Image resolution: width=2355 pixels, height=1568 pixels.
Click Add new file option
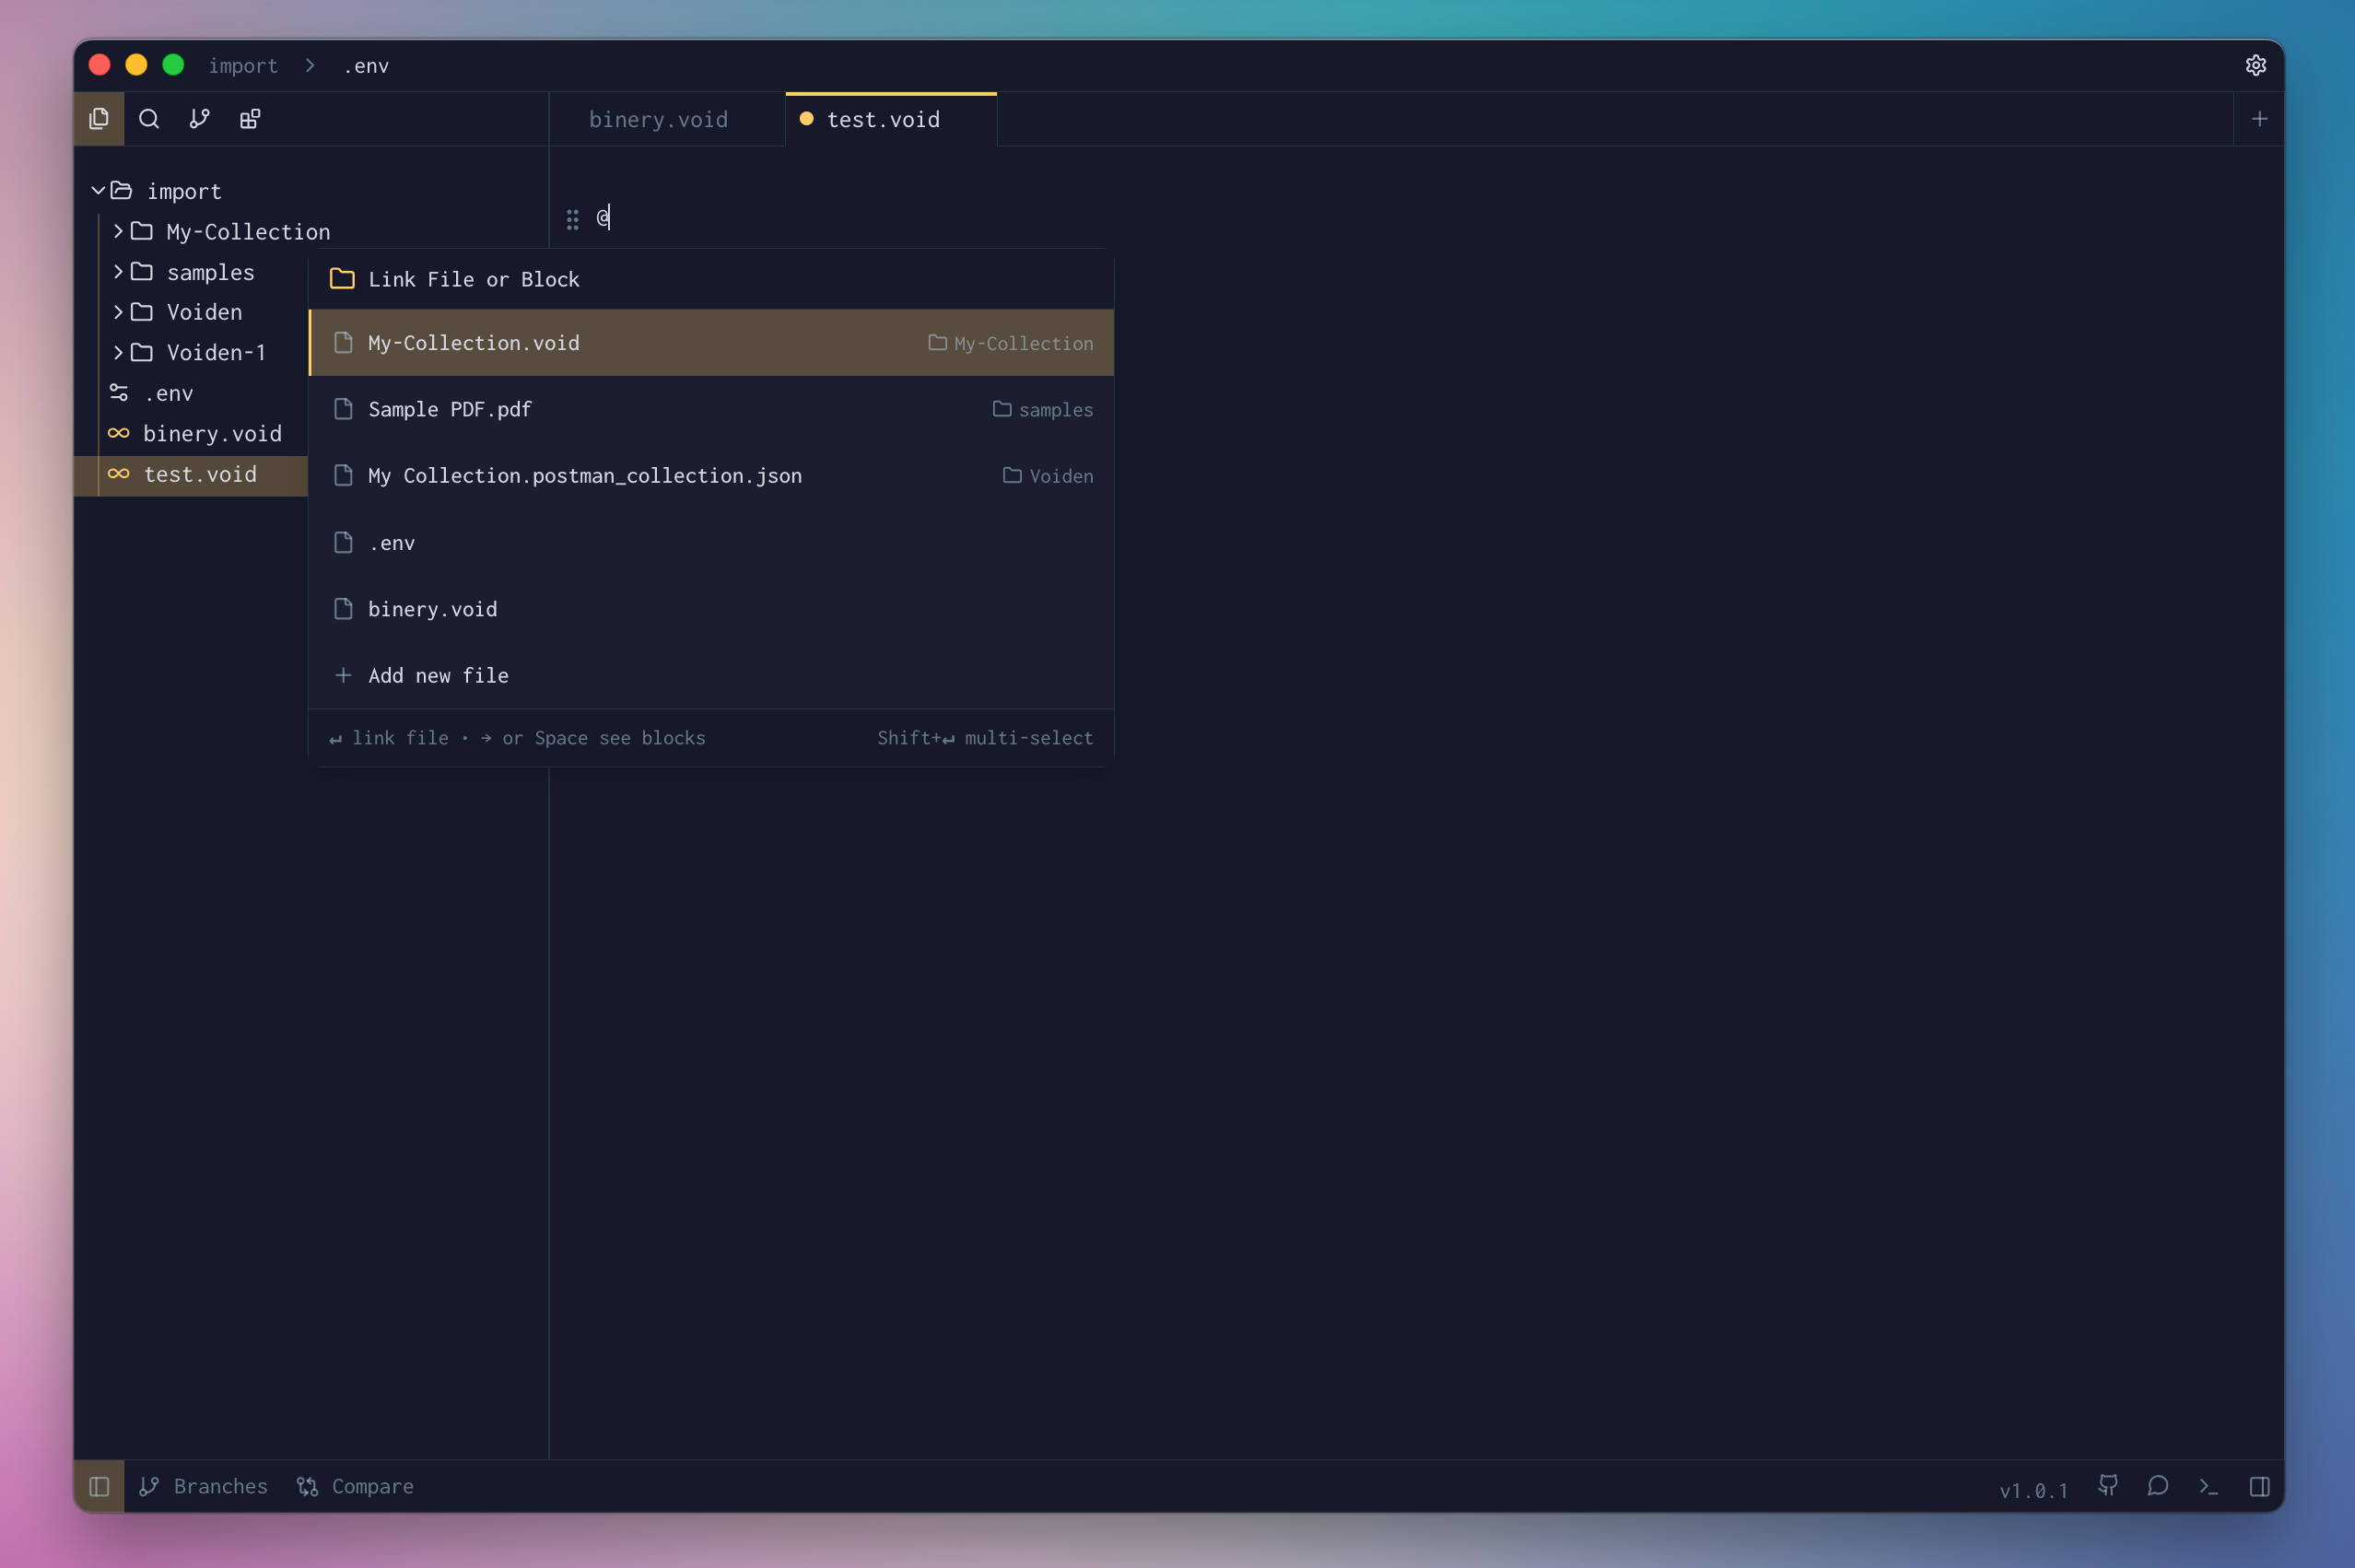click(x=438, y=676)
